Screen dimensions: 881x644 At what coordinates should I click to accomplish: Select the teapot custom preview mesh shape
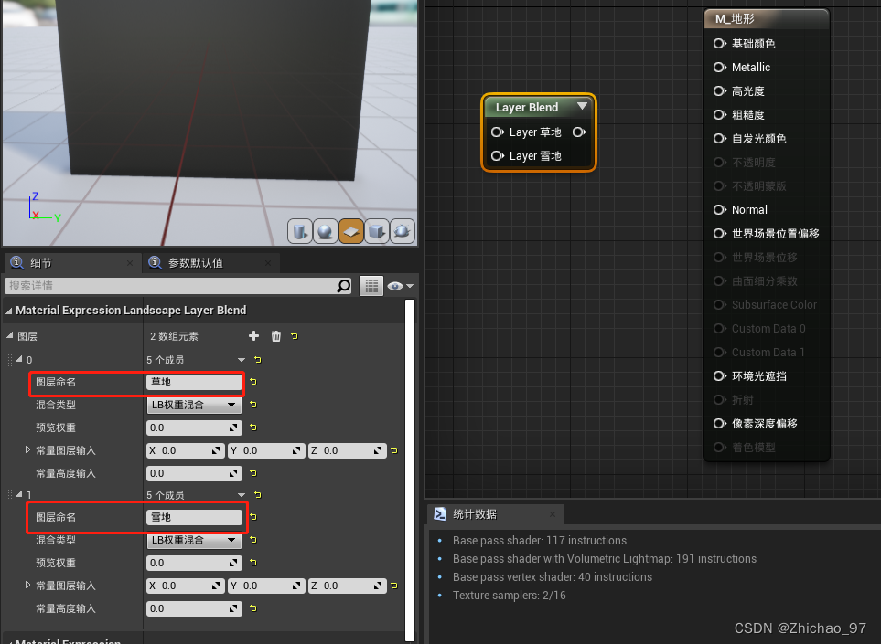[x=403, y=231]
